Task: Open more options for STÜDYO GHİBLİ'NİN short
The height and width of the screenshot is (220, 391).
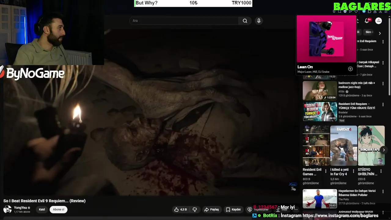Action: pos(381,171)
